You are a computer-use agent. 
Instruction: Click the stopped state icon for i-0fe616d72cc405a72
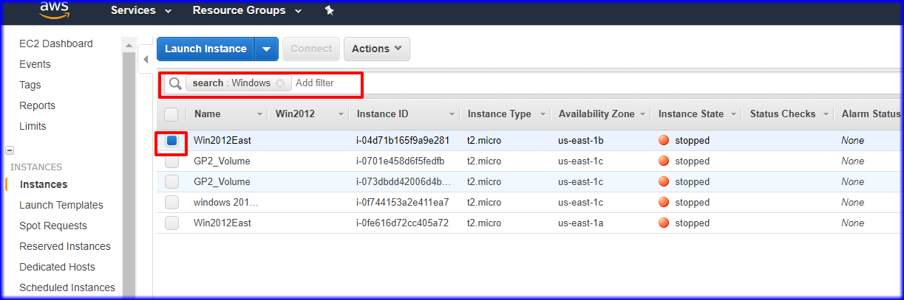click(664, 223)
